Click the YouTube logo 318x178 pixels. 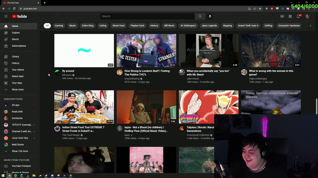pos(19,16)
